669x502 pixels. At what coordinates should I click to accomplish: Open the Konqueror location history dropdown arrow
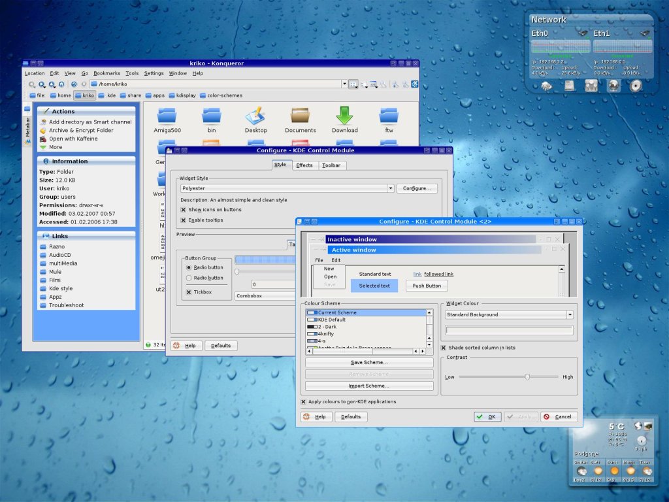[x=344, y=84]
